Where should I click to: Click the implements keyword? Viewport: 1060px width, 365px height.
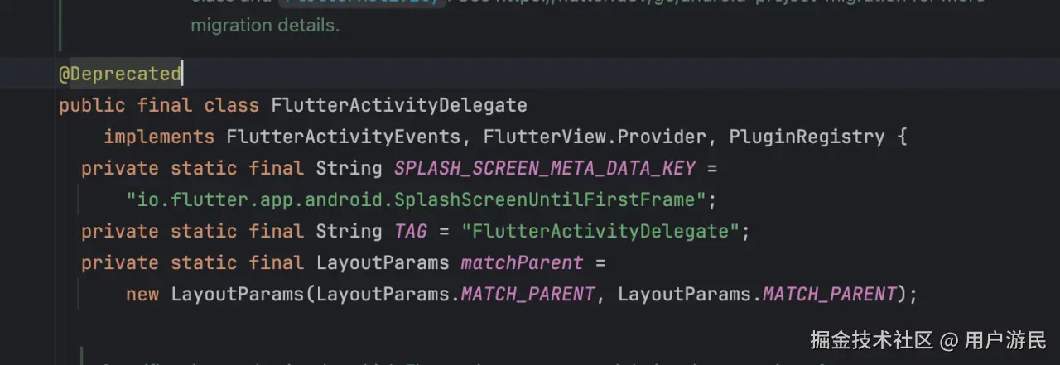[159, 137]
